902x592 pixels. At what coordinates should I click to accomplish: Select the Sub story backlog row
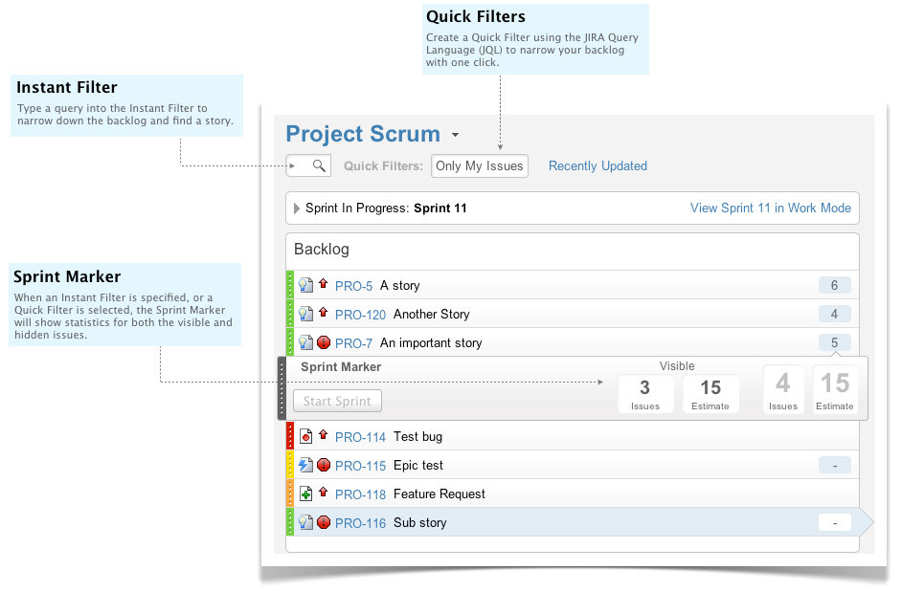[x=575, y=523]
